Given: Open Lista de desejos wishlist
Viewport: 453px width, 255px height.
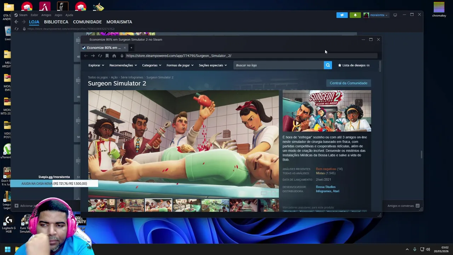Looking at the screenshot, I should coord(354,65).
